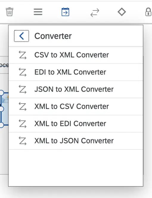152x198 pixels.
Task: Open the hamburger lines palette icon
Action: (x=38, y=12)
